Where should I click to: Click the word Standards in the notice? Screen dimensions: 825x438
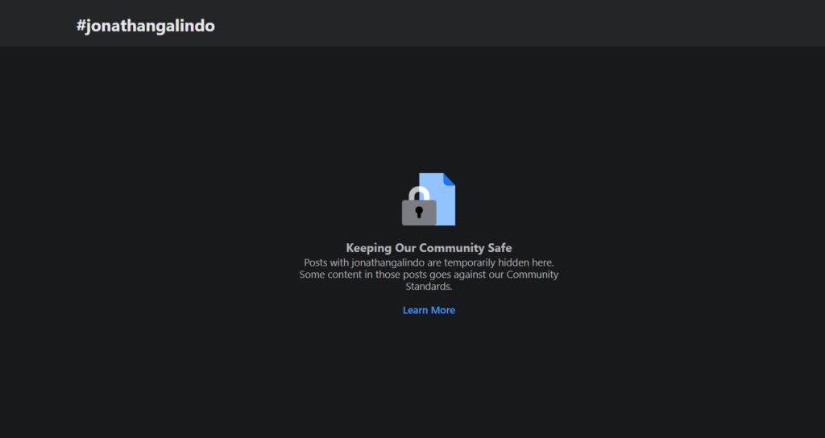[x=429, y=287]
